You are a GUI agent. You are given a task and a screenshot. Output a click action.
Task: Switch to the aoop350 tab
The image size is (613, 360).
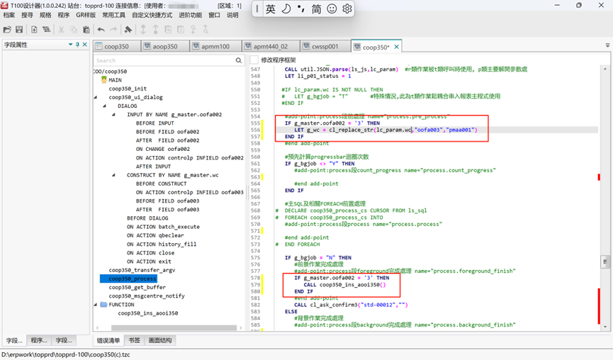point(164,47)
